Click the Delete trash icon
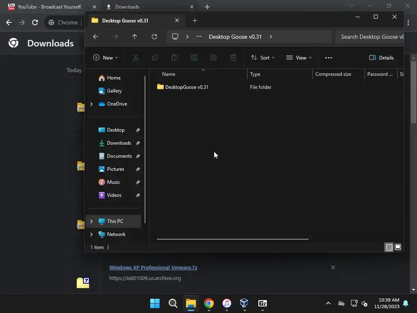The image size is (417, 313). click(x=233, y=57)
